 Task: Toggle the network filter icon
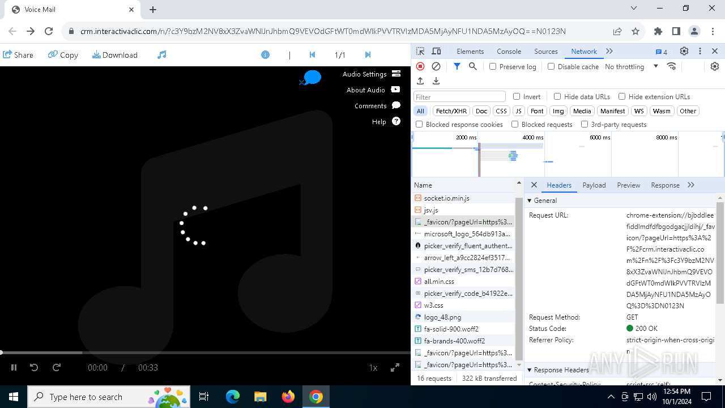coord(457,66)
